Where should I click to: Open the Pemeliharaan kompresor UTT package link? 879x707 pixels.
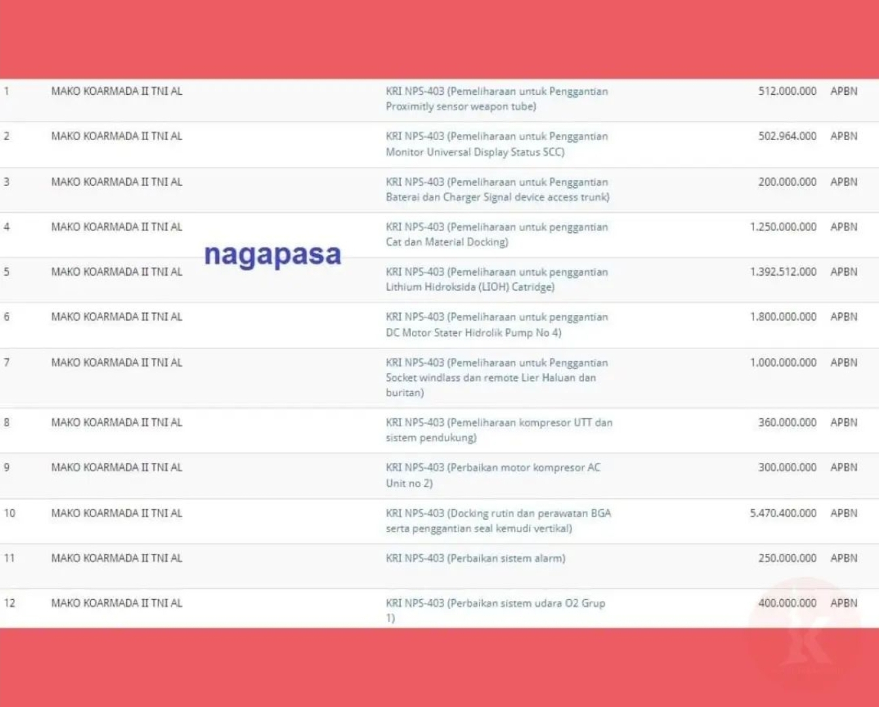coord(498,430)
